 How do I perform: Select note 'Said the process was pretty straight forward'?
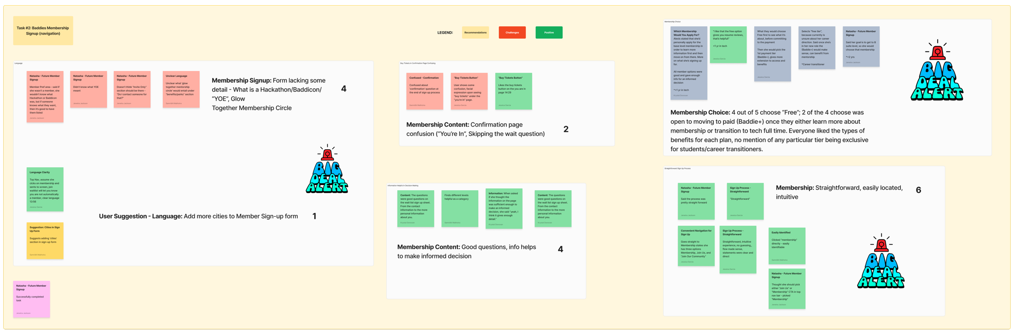tap(696, 201)
